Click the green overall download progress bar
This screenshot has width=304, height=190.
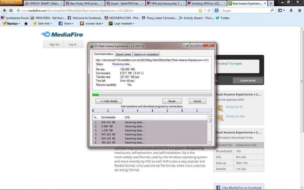(152, 95)
